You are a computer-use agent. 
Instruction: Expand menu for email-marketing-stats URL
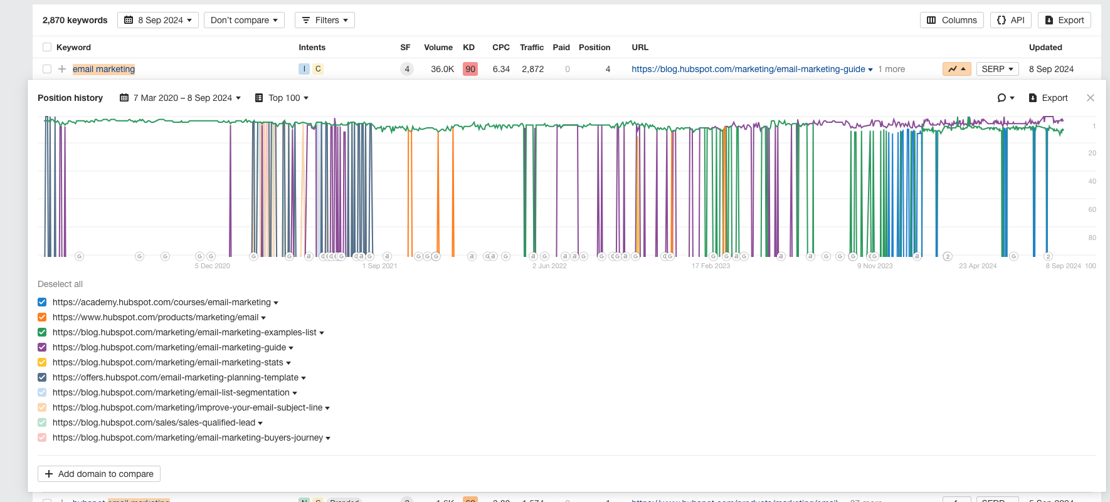coord(288,363)
